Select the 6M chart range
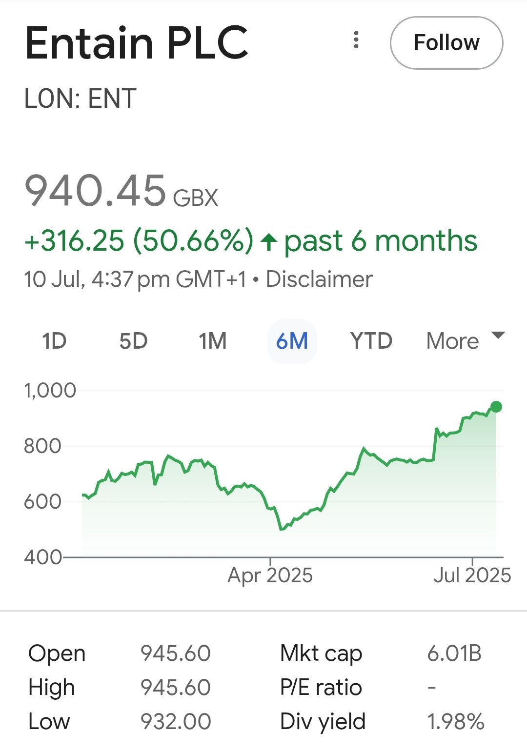The width and height of the screenshot is (527, 752). (292, 341)
